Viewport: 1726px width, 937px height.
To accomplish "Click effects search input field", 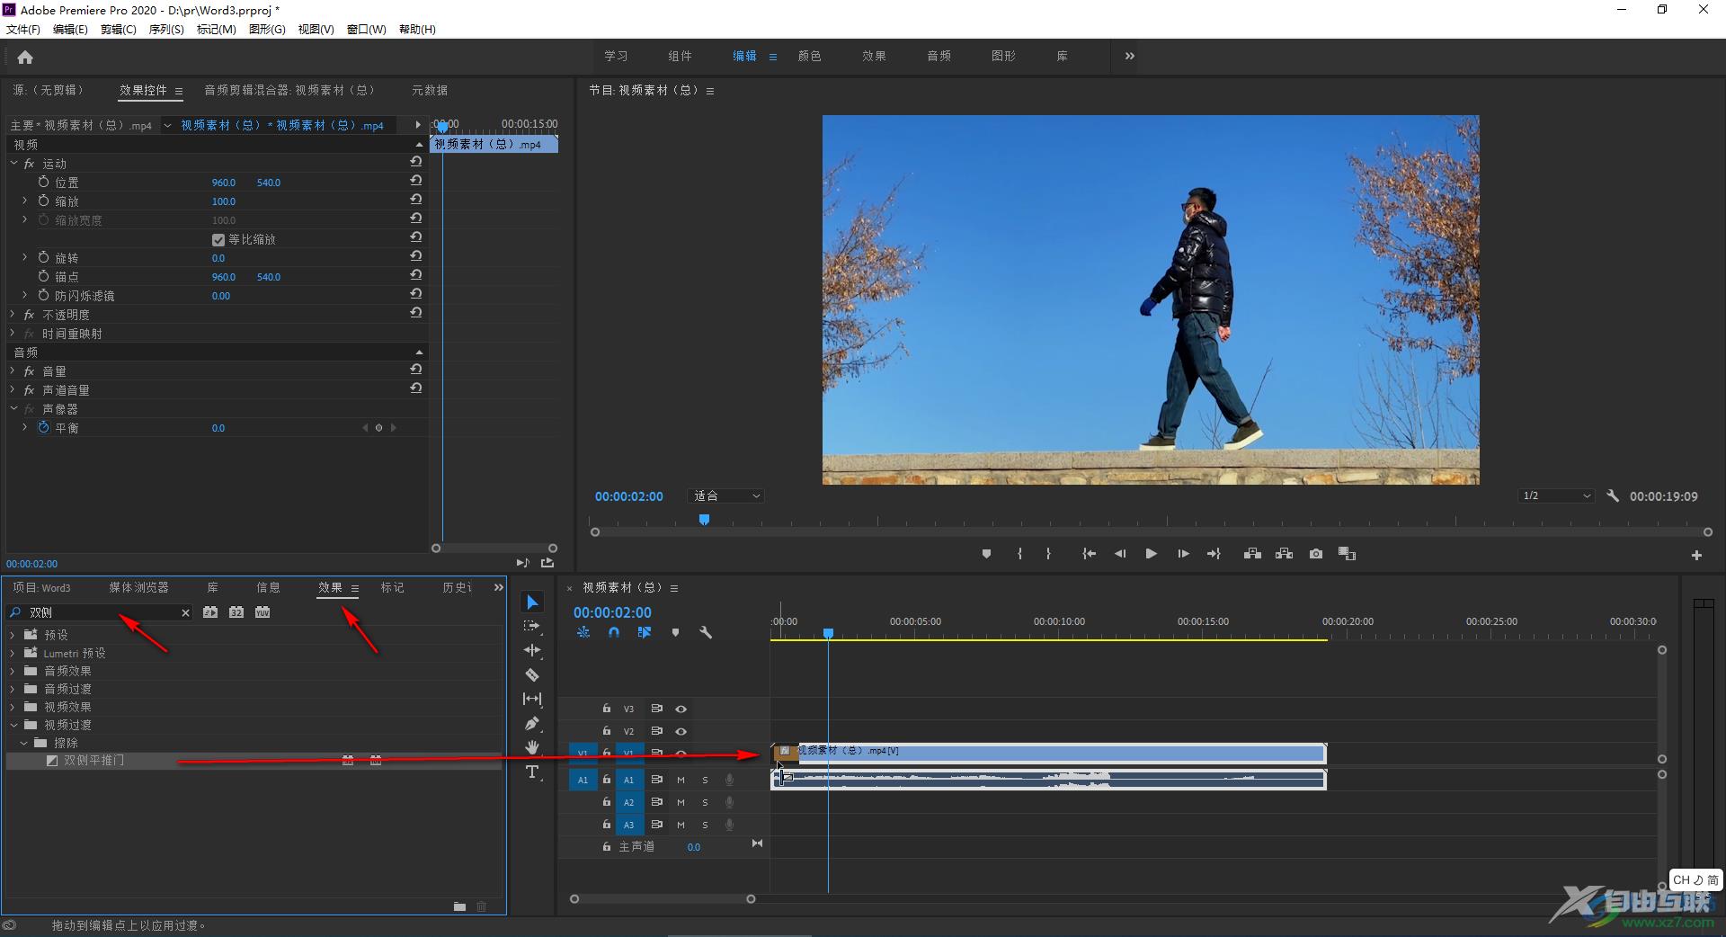I will coord(101,612).
